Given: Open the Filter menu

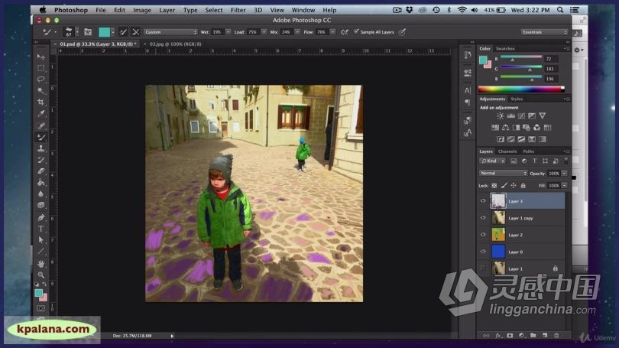Looking at the screenshot, I should point(238,10).
